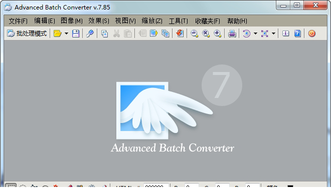Click the stacked images icon

(x=165, y=33)
